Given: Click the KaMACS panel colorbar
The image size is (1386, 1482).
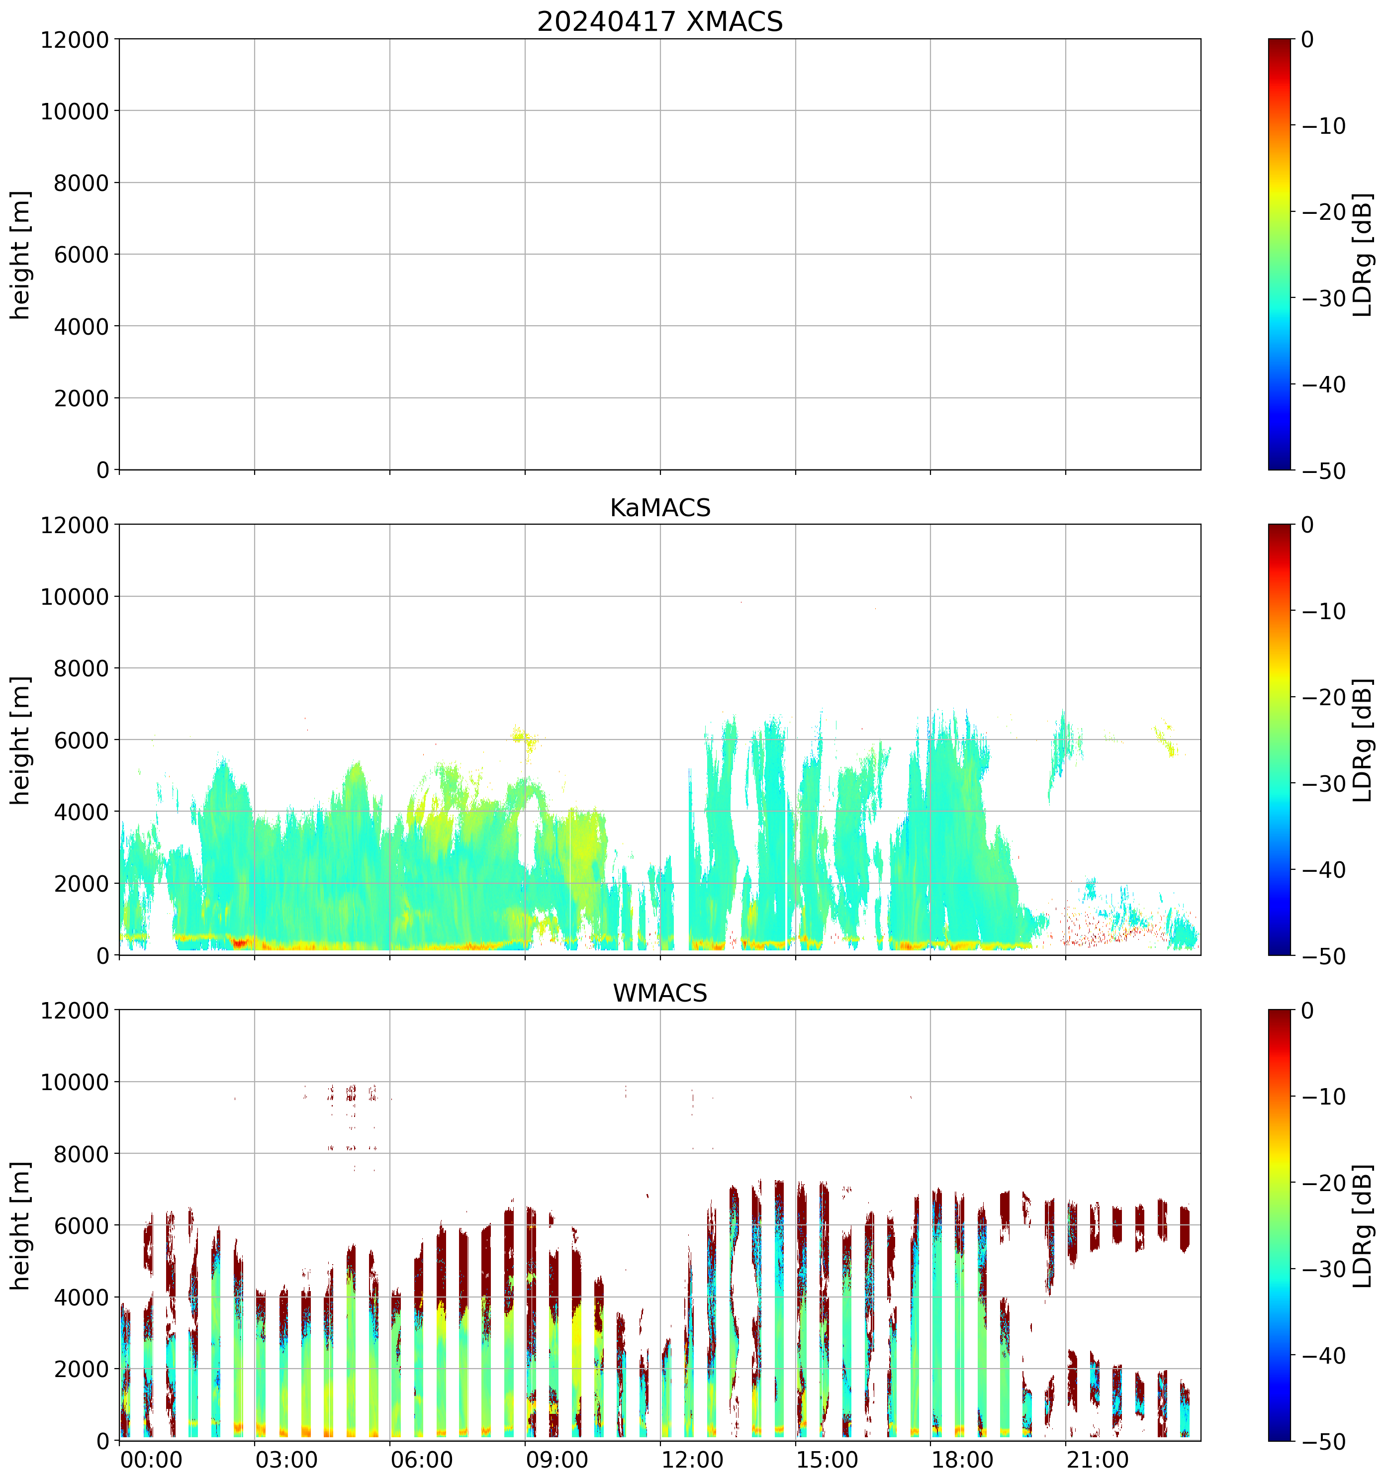Looking at the screenshot, I should 1280,740.
